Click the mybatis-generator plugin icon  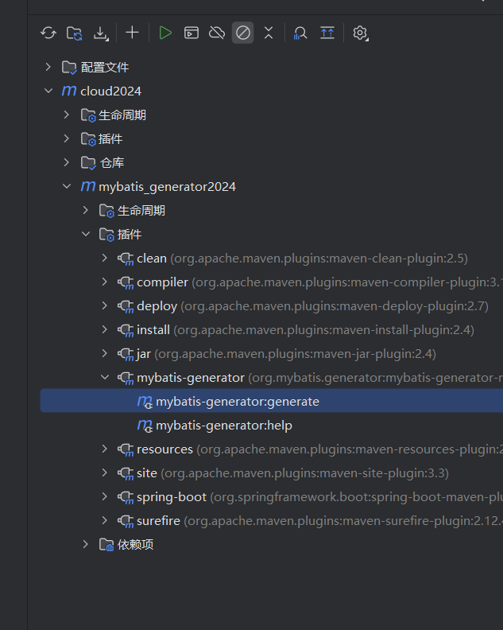126,378
